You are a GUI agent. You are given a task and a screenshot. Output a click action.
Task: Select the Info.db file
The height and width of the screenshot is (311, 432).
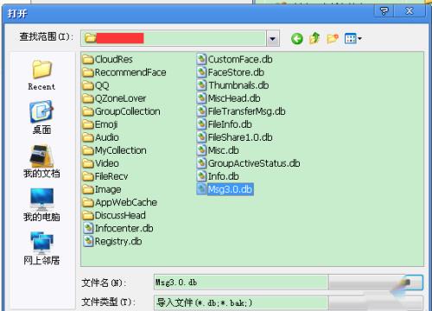click(218, 176)
